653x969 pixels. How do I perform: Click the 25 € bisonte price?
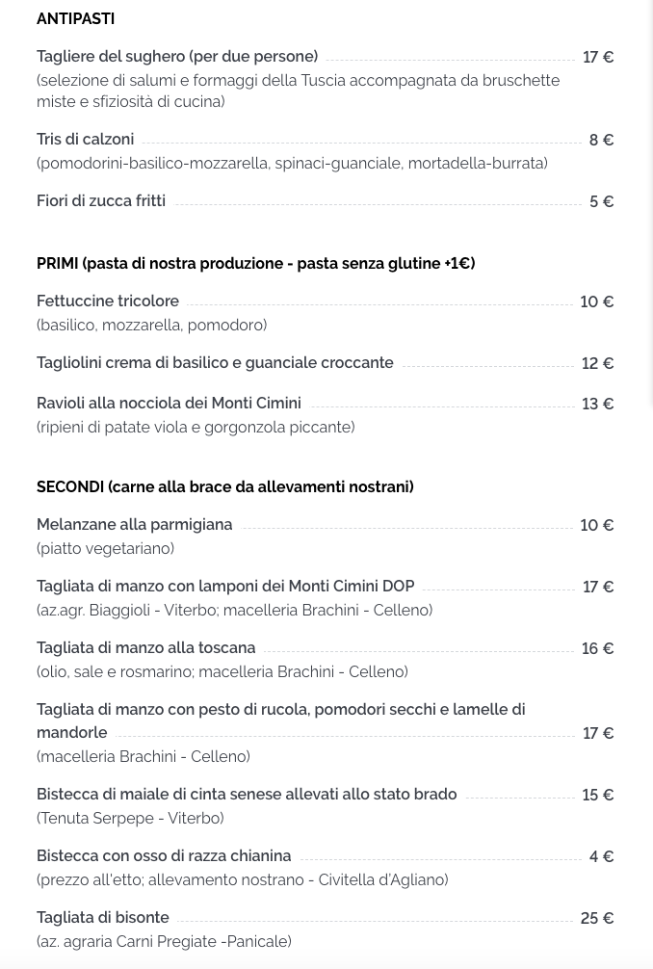[x=597, y=918]
